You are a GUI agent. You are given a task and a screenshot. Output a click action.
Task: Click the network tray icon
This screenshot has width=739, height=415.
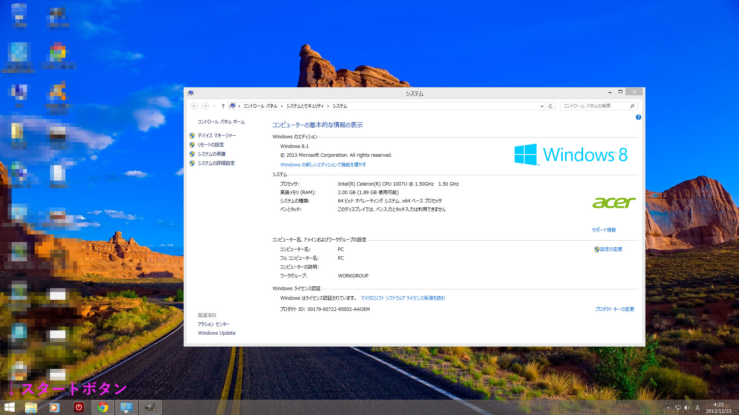677,408
